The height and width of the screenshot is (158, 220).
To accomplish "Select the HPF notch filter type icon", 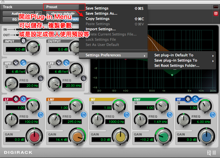I will [x=16, y=63].
